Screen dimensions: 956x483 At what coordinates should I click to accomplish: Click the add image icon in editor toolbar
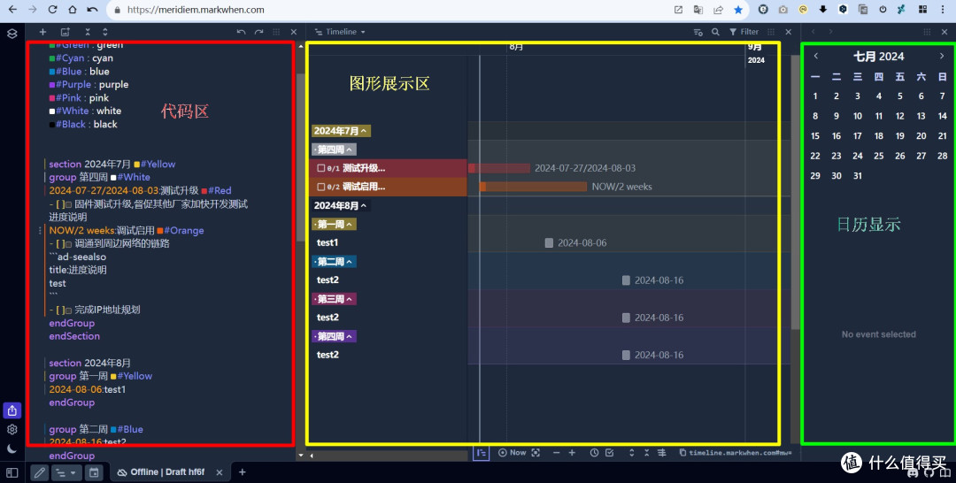coord(66,32)
